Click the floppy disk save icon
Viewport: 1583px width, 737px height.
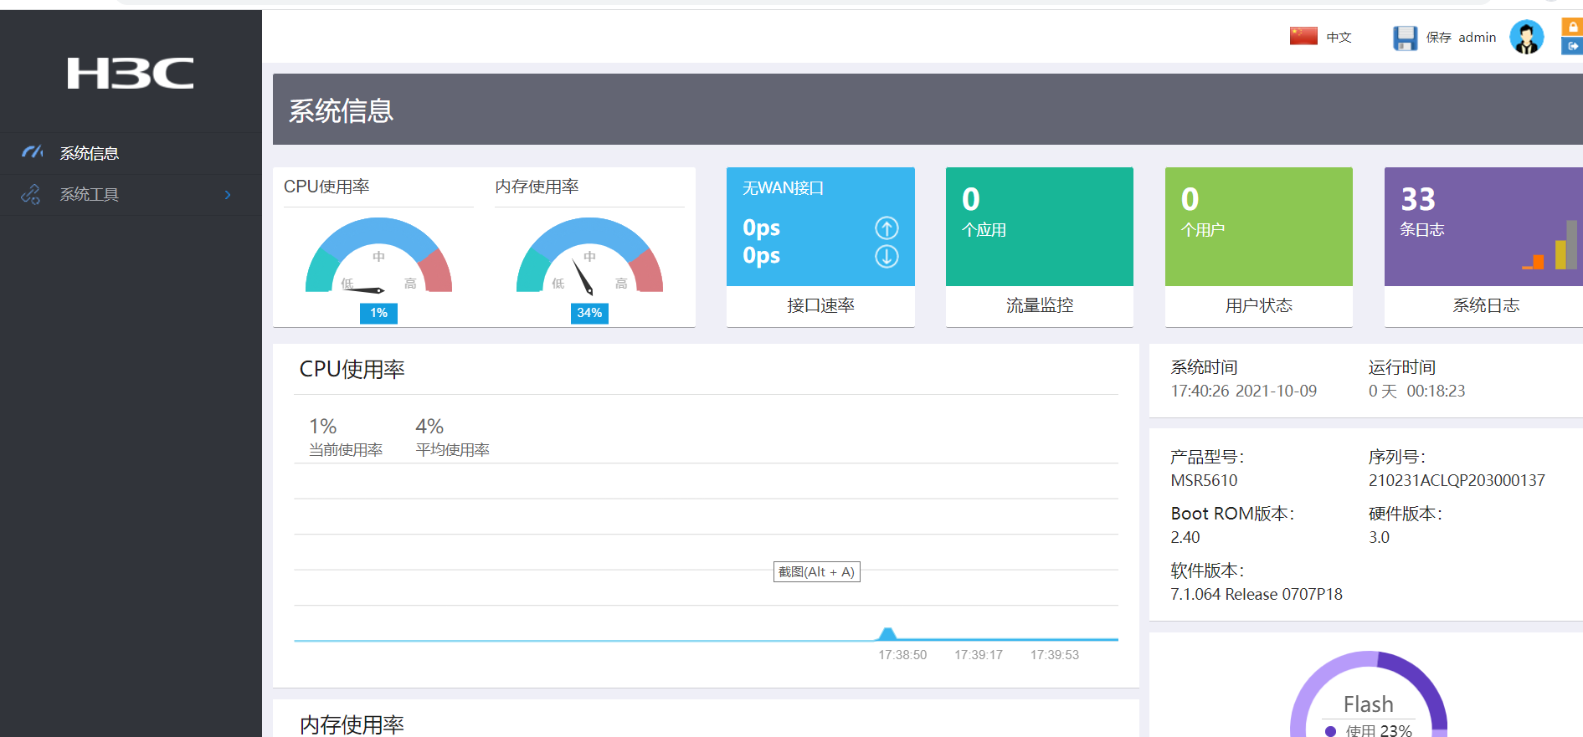(x=1405, y=38)
